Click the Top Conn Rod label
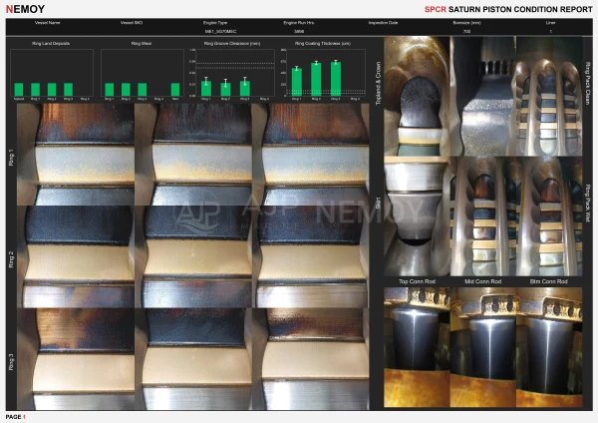The width and height of the screenshot is (598, 423). coord(417,281)
